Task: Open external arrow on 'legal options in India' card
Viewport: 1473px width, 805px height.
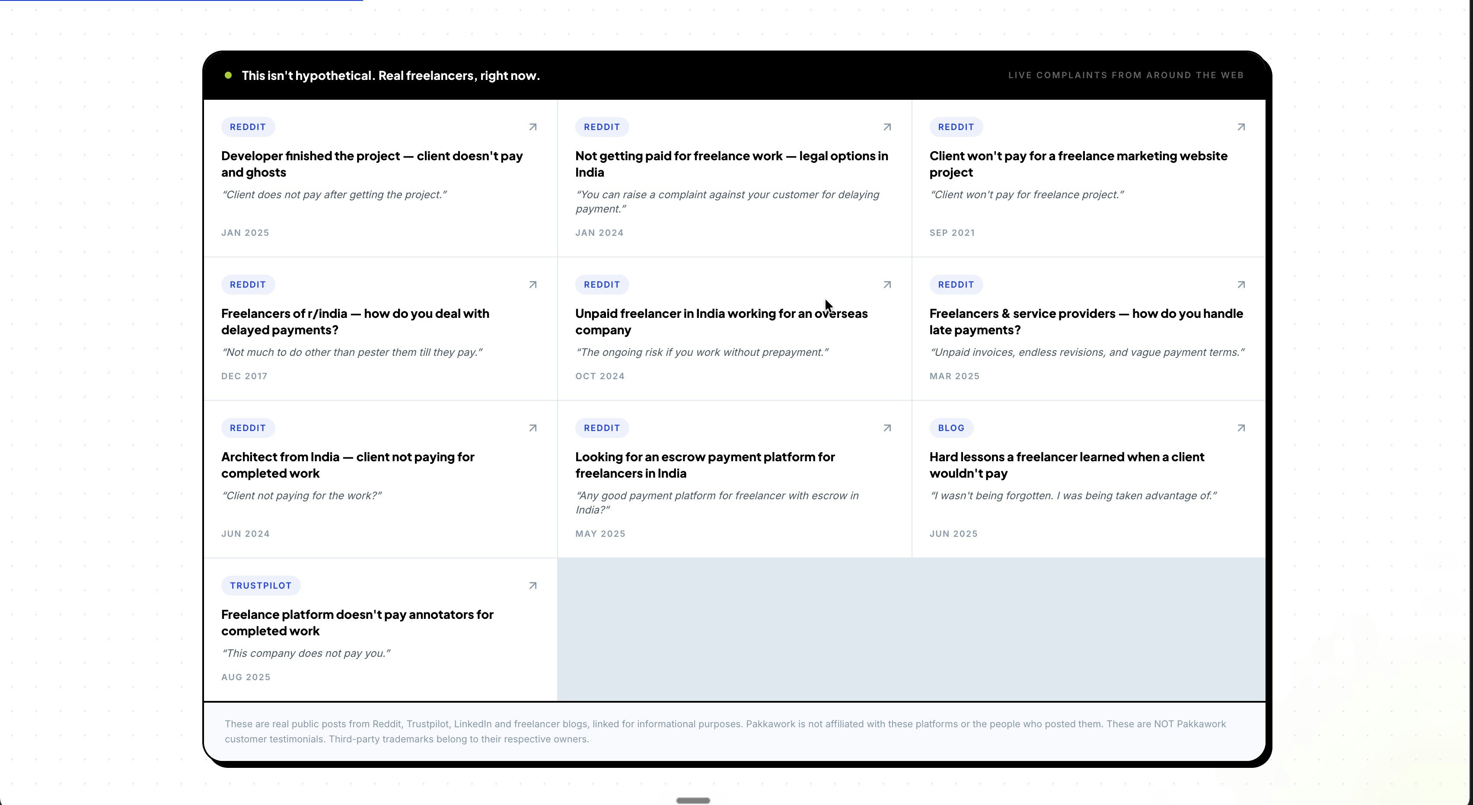Action: (887, 127)
